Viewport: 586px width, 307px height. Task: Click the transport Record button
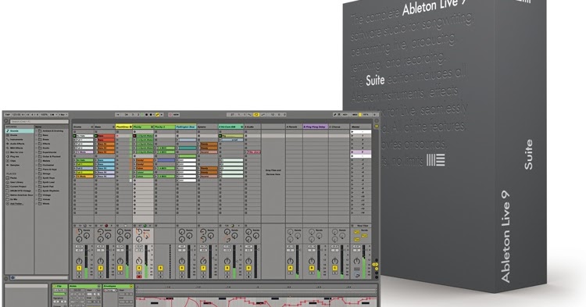(151, 115)
